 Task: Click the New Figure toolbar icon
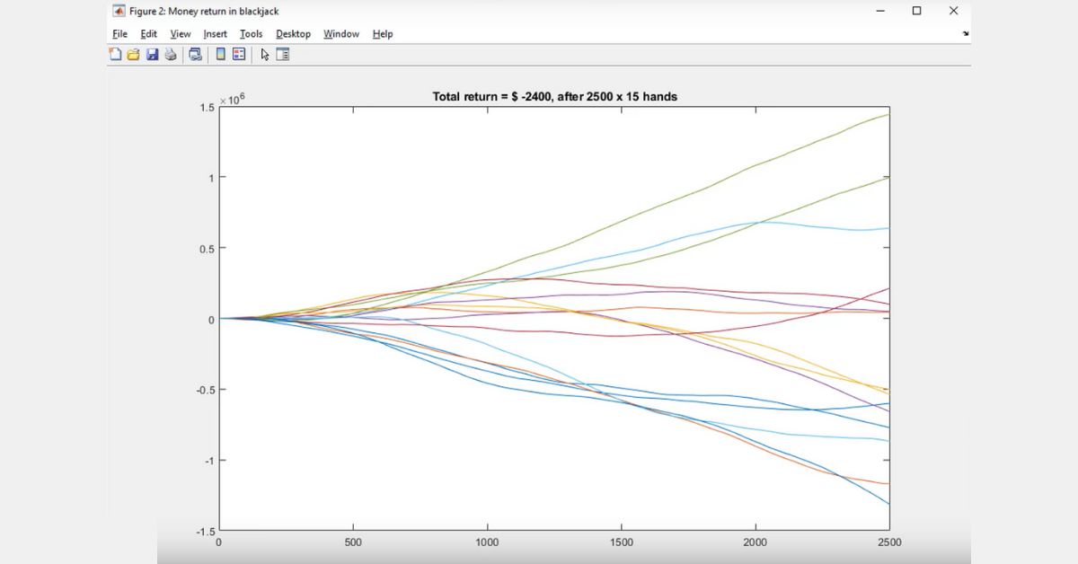click(115, 55)
